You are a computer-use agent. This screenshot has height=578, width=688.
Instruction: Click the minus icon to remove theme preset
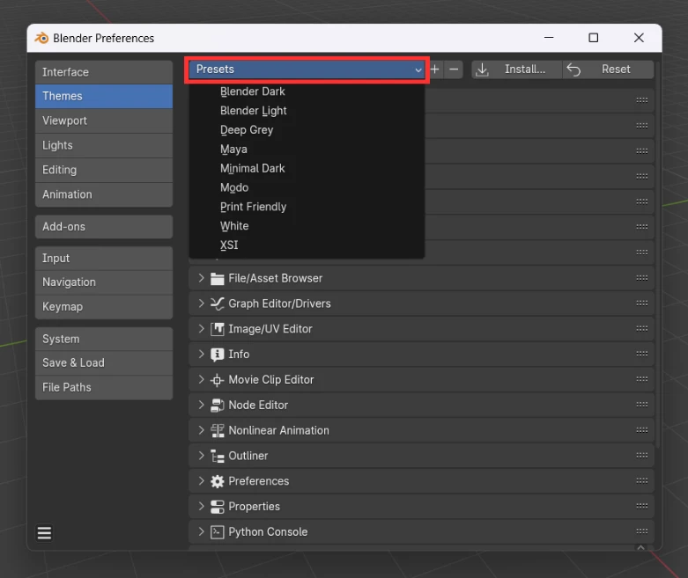coord(454,70)
